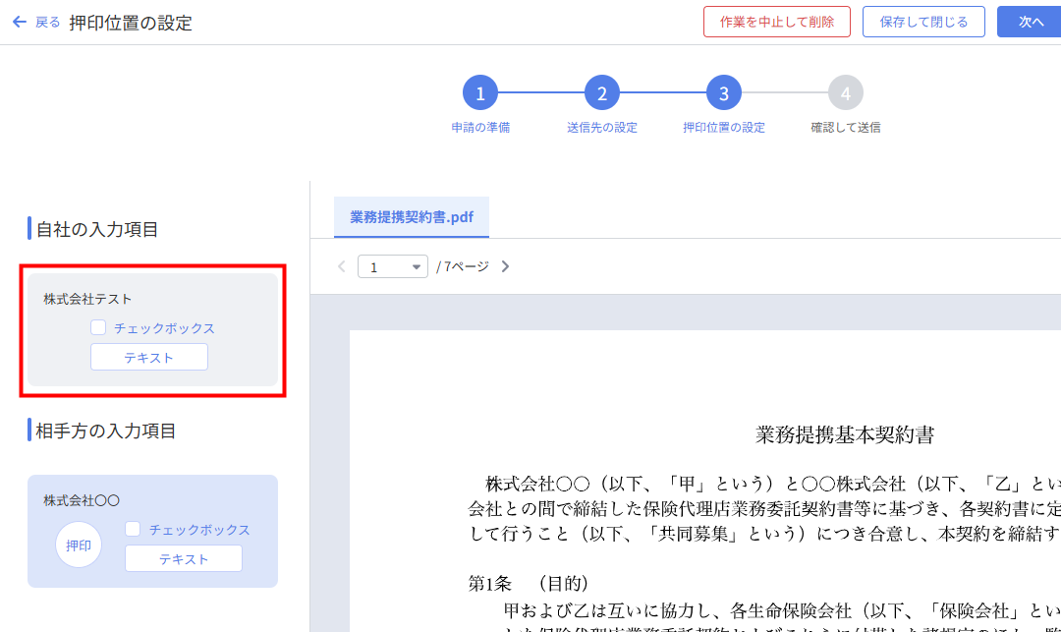Click the 戻る text link
This screenshot has height=632, width=1061.
point(48,22)
